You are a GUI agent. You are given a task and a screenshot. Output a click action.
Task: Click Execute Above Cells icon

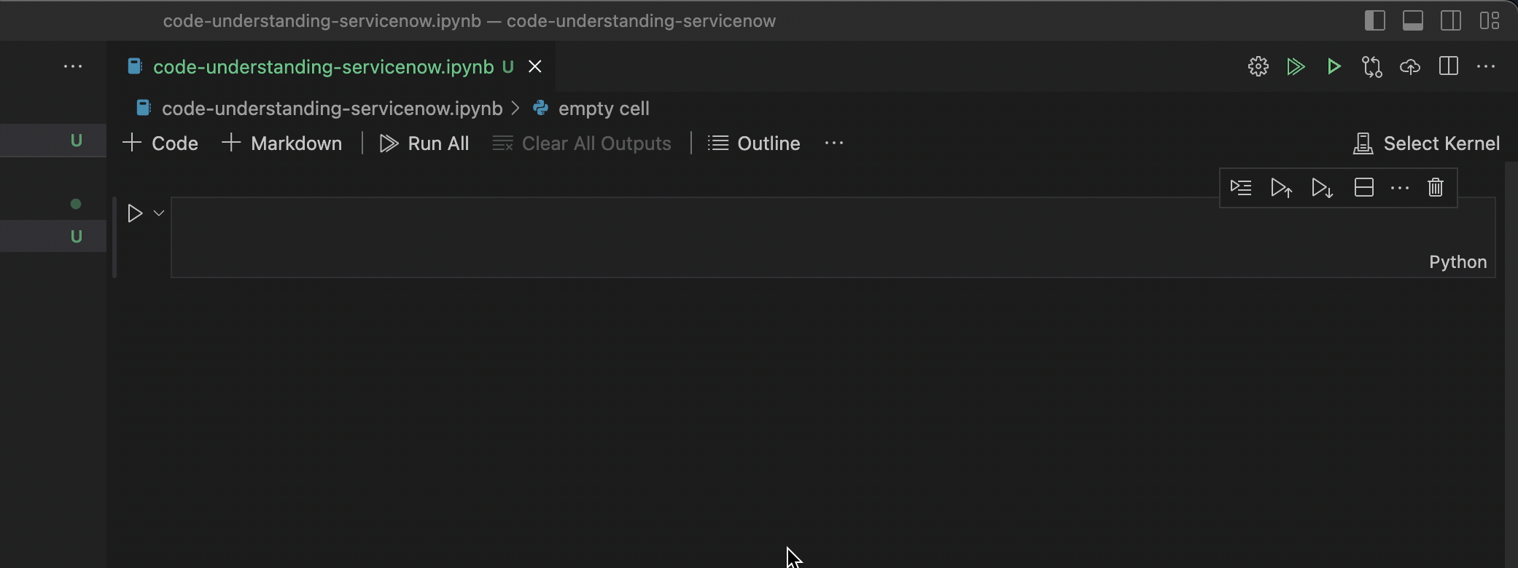pyautogui.click(x=1281, y=188)
